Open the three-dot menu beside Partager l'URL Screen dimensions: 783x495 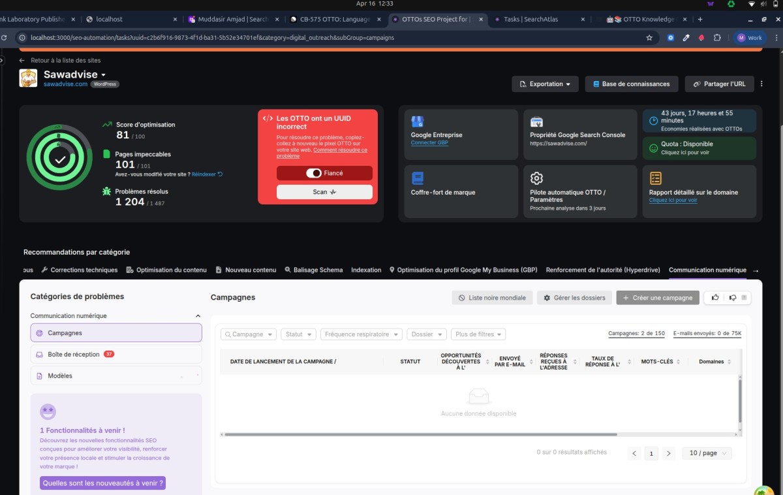761,84
